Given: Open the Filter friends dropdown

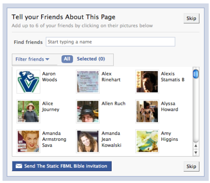Looking at the screenshot, I should [32, 59].
